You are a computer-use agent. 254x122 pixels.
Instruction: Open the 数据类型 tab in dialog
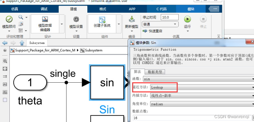click(x=155, y=72)
